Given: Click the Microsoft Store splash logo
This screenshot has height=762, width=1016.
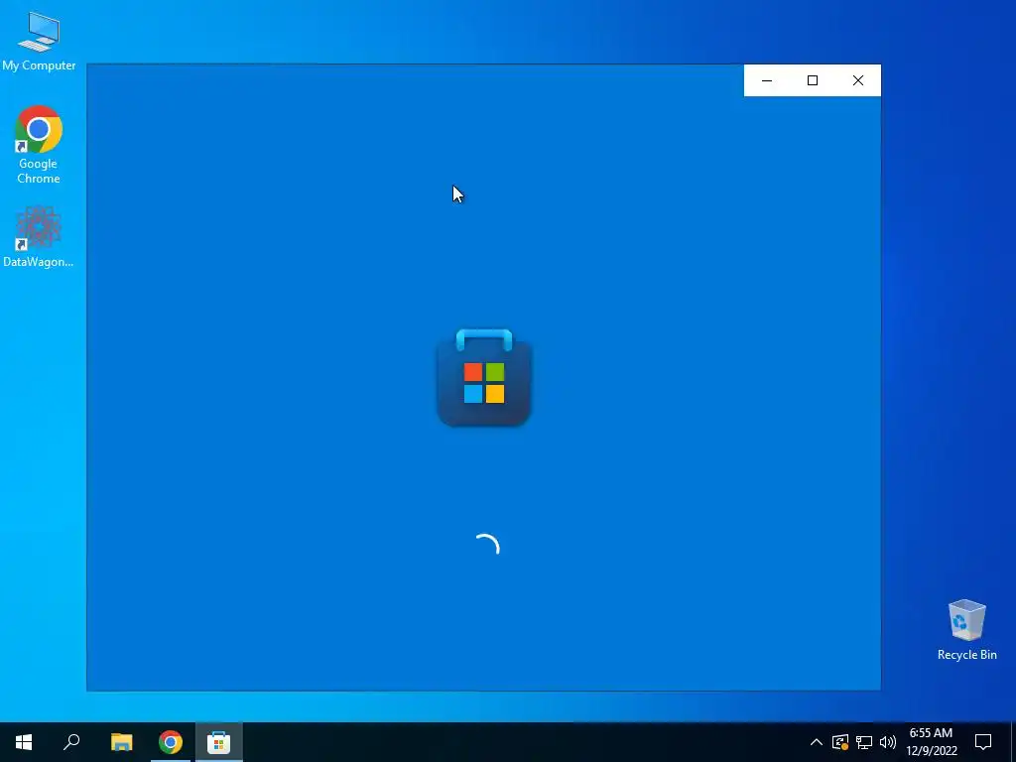Looking at the screenshot, I should [484, 378].
